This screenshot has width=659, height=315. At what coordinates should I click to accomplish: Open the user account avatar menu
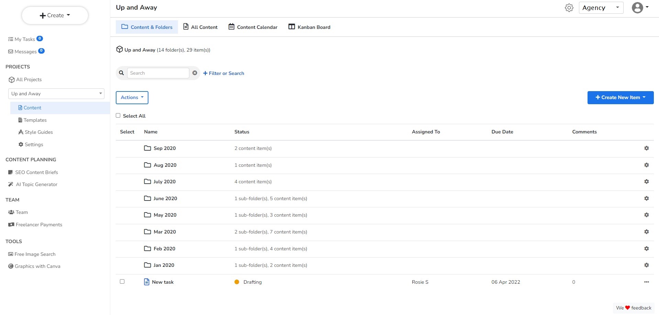(640, 8)
